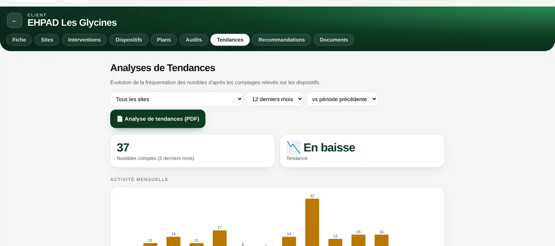Screen dimensions: 555x246
Task: Click the EHPAD Les Glycines title
Action: point(72,23)
